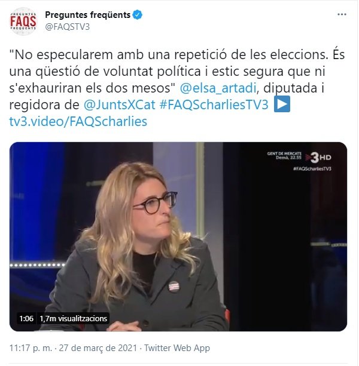The width and height of the screenshot is (359, 366).
Task: Click the 3HD channel logo in video
Action: (x=318, y=158)
